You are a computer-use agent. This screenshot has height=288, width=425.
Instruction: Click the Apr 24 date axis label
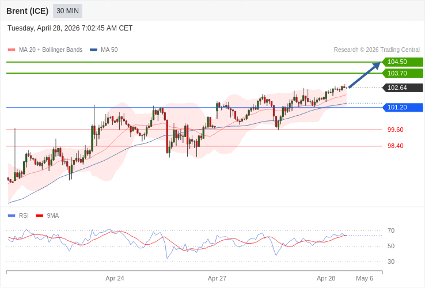tap(115, 278)
